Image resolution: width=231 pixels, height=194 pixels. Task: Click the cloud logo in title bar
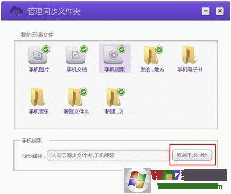coord(16,11)
